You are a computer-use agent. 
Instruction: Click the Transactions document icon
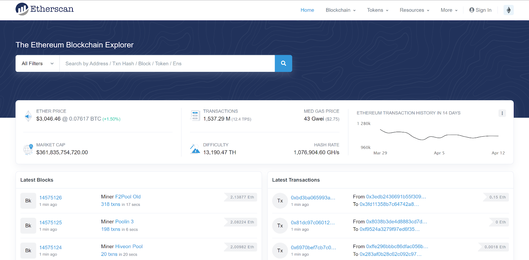195,115
